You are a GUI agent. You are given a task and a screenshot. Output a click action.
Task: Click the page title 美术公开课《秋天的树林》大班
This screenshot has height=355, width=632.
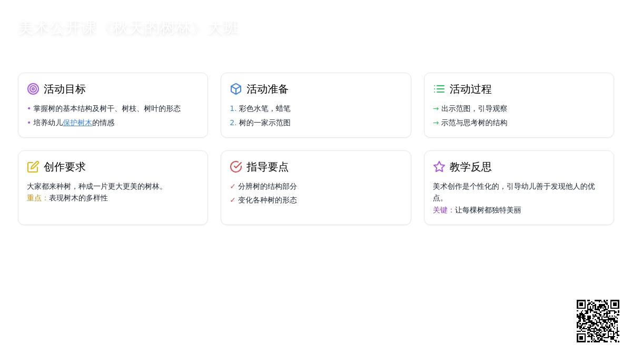point(129,28)
